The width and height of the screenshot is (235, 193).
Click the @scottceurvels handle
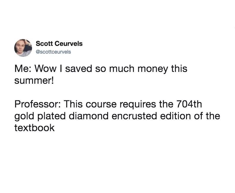[53, 52]
